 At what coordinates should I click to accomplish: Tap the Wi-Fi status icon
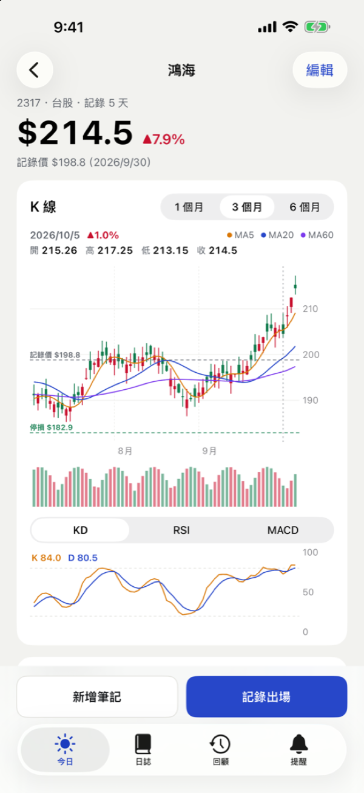291,27
